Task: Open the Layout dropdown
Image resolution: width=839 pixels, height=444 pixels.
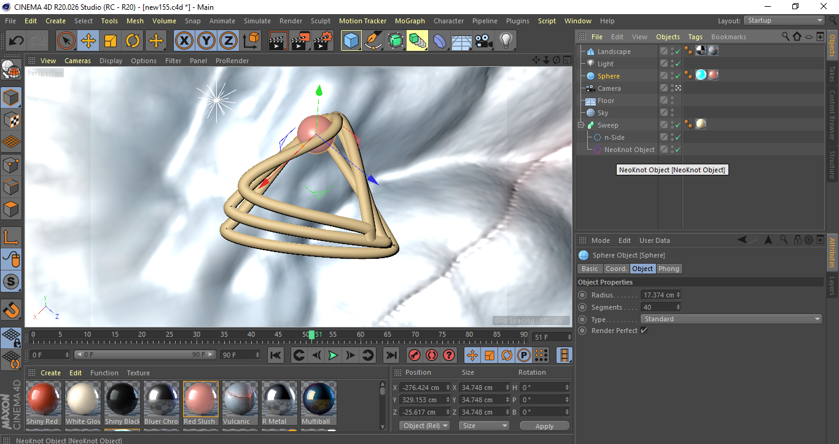Action: pos(784,21)
